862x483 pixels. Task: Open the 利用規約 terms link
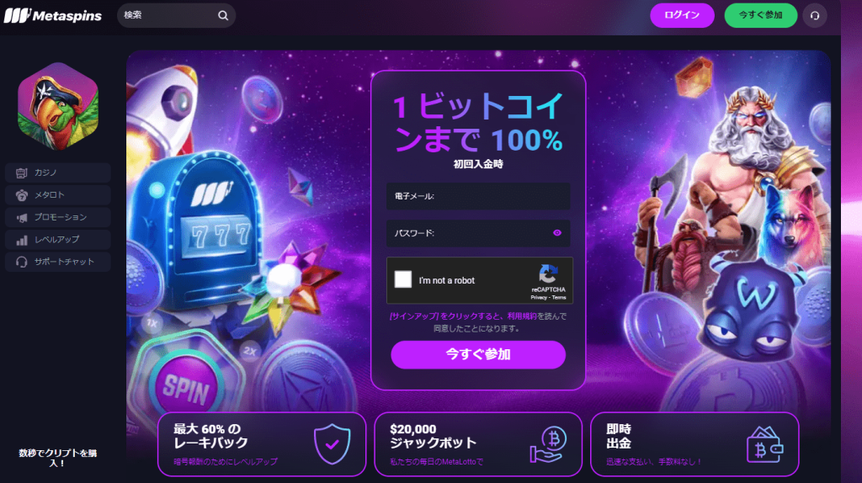pos(522,316)
